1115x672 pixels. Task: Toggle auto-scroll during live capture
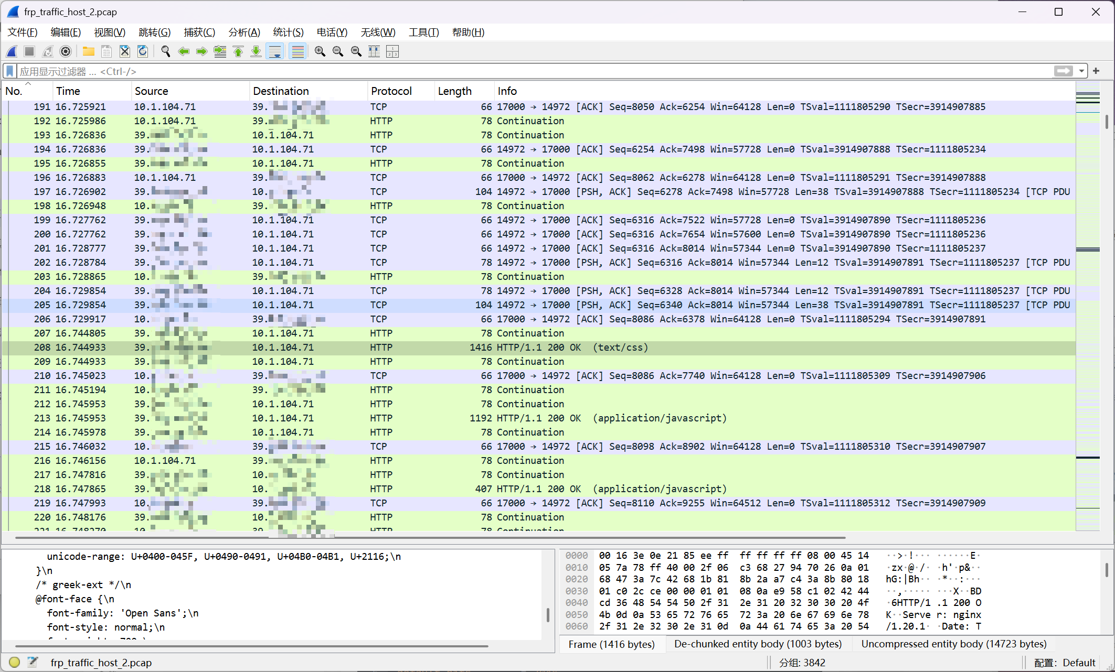pyautogui.click(x=275, y=51)
